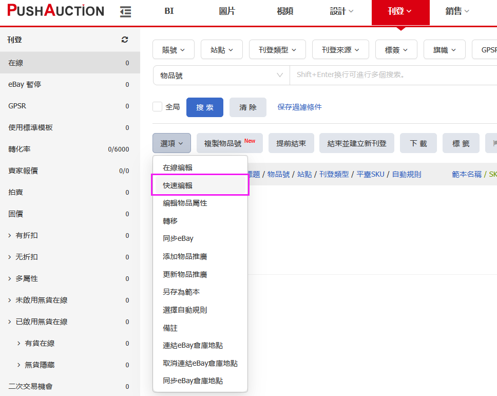This screenshot has height=396, width=497.
Task: Refresh the 刊登 sidebar counts
Action: tap(125, 40)
